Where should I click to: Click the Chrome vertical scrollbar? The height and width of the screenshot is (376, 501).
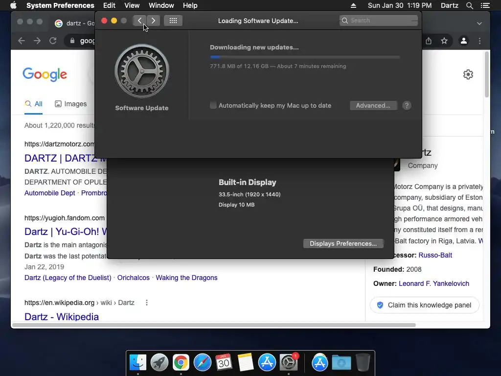[486, 74]
